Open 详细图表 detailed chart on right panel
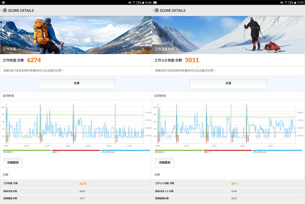The height and width of the screenshot is (204, 305). 164,163
